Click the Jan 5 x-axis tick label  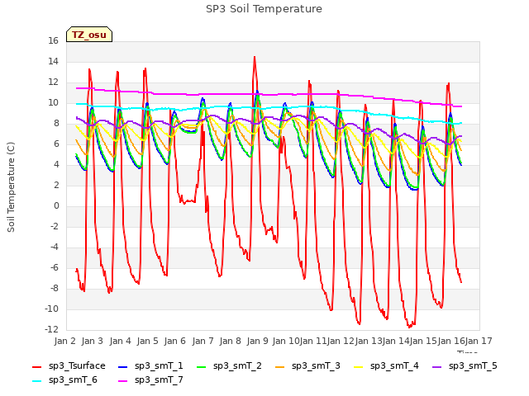(x=147, y=341)
